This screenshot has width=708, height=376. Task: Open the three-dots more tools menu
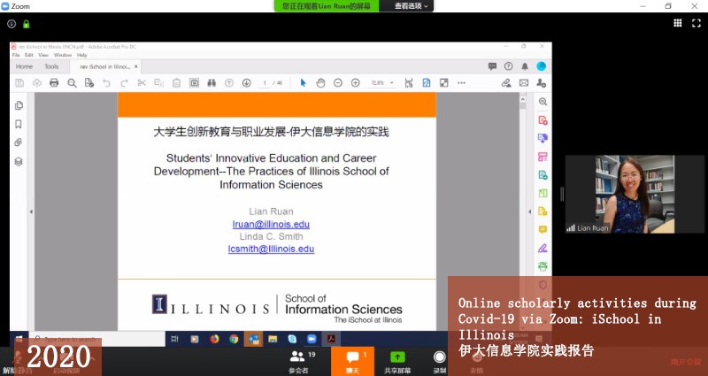tap(461, 83)
